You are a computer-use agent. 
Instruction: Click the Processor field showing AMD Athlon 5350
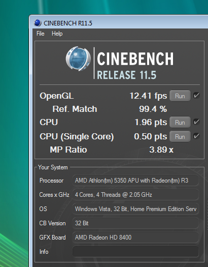pyautogui.click(x=135, y=181)
